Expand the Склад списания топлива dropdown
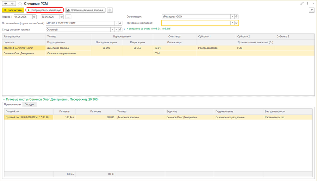The width and height of the screenshot is (317, 181). 112,29
